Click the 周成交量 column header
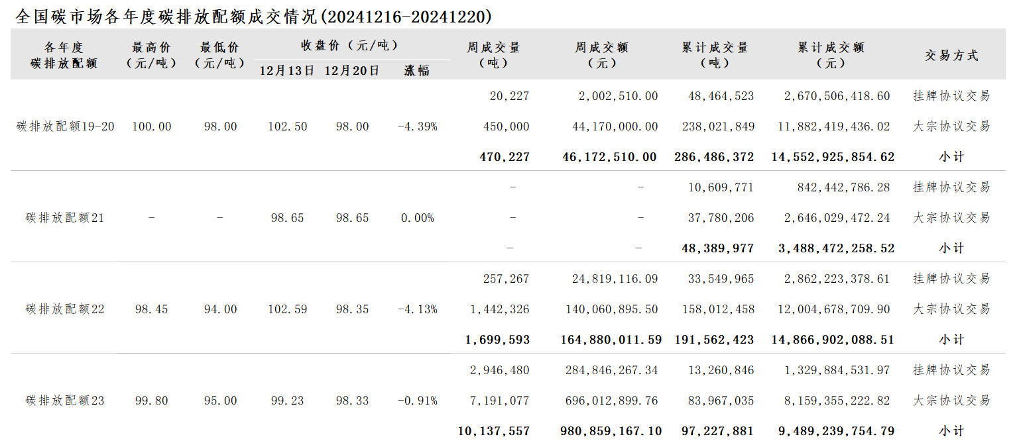This screenshot has width=1017, height=447. 493,55
